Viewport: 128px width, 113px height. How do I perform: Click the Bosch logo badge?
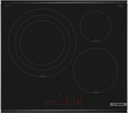click(118, 104)
